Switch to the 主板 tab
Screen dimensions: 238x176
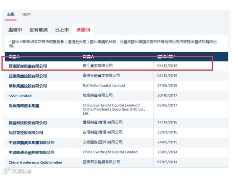[x=11, y=14]
